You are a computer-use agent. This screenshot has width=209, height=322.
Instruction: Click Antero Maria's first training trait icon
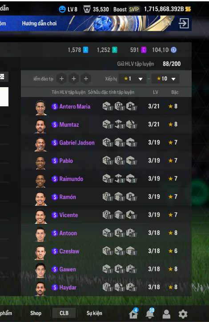point(107,106)
